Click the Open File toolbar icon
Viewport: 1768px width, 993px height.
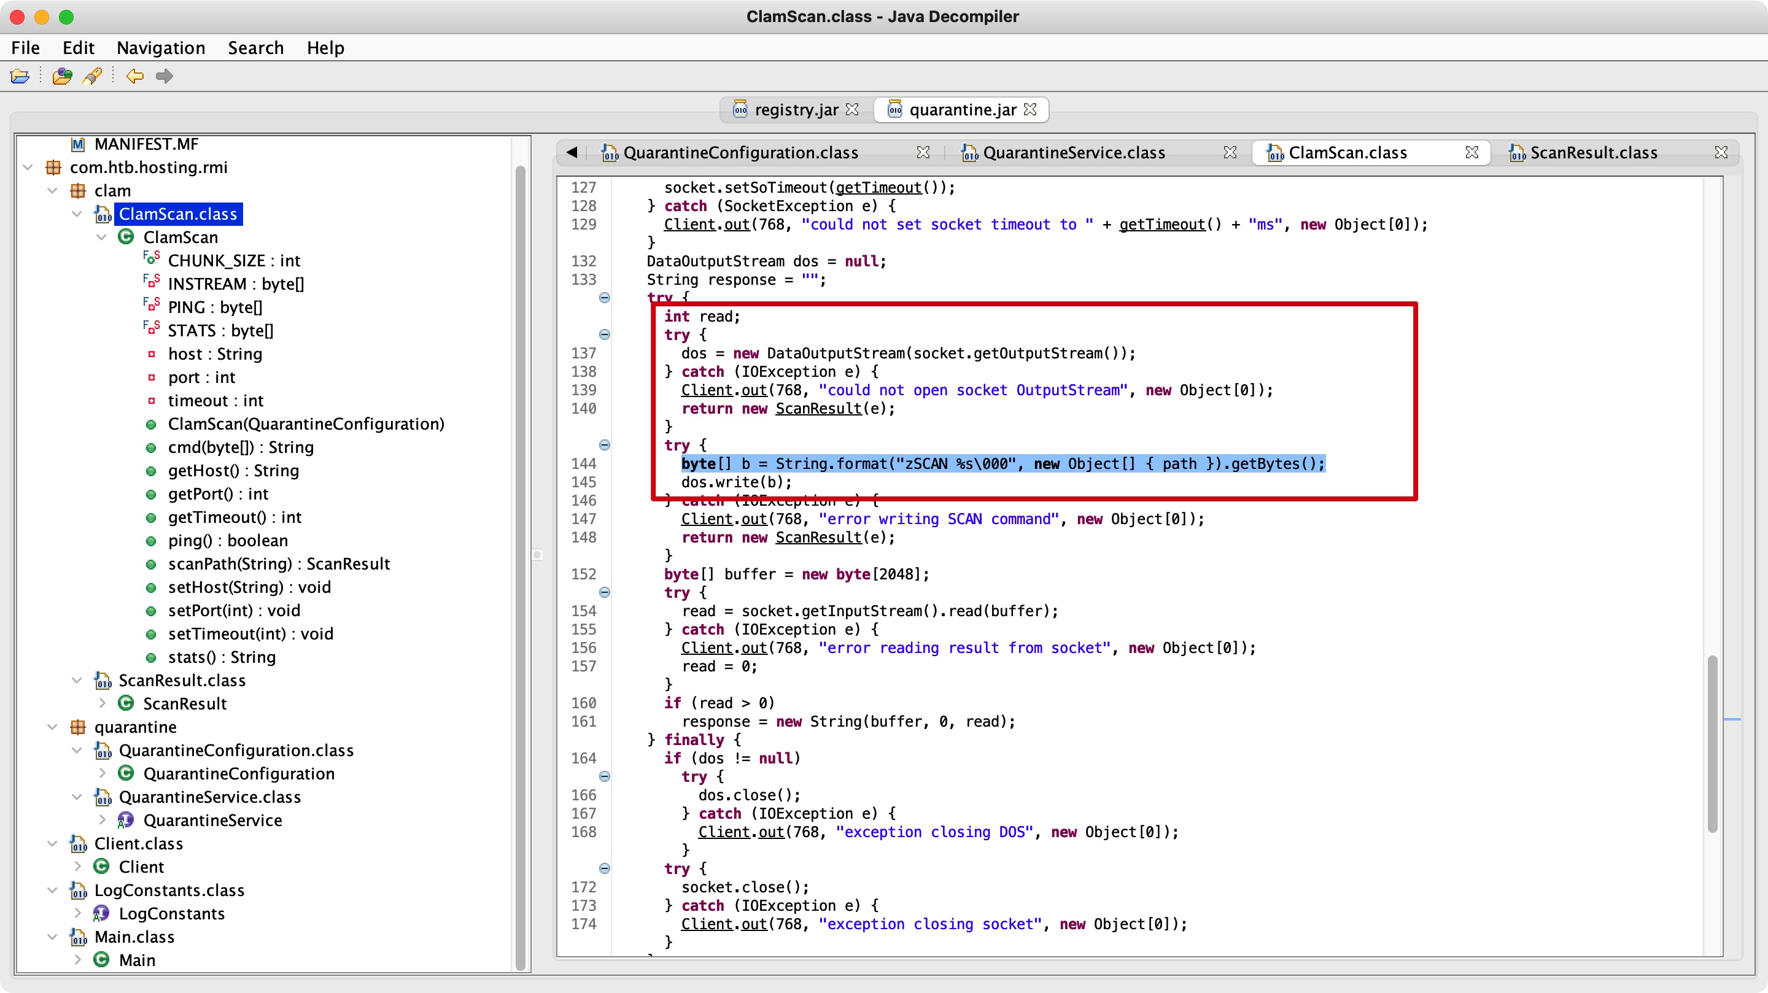click(x=20, y=76)
